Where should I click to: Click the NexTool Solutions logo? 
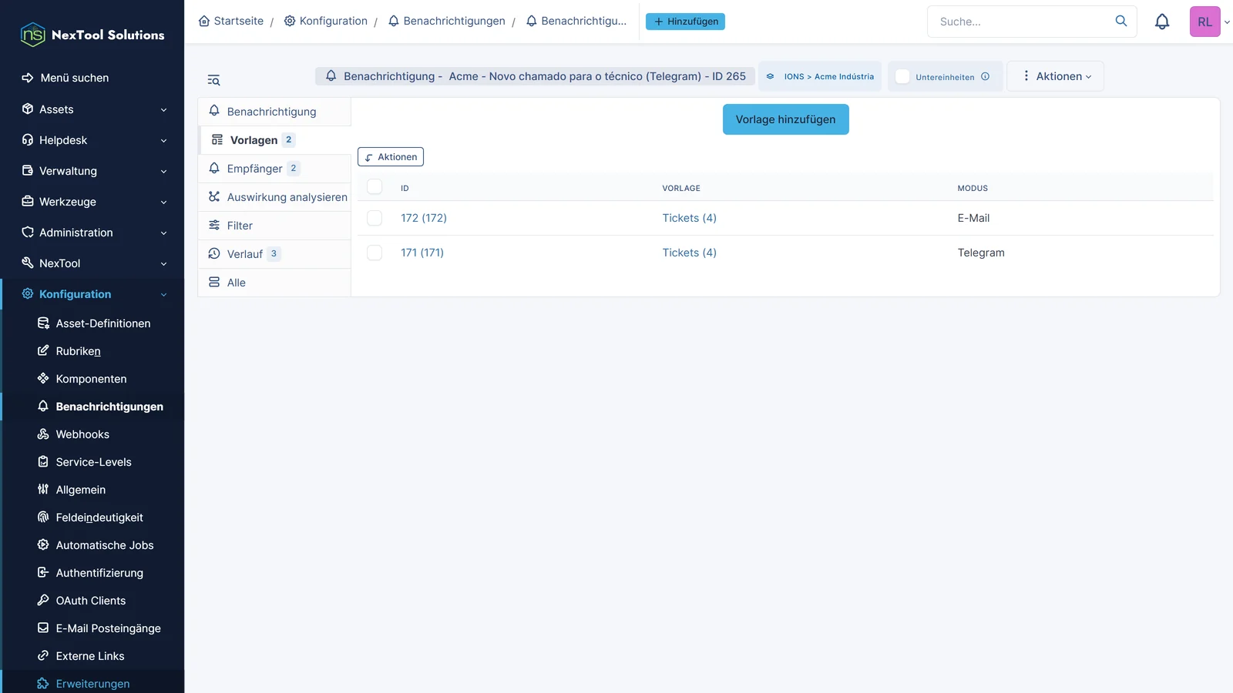click(x=92, y=35)
